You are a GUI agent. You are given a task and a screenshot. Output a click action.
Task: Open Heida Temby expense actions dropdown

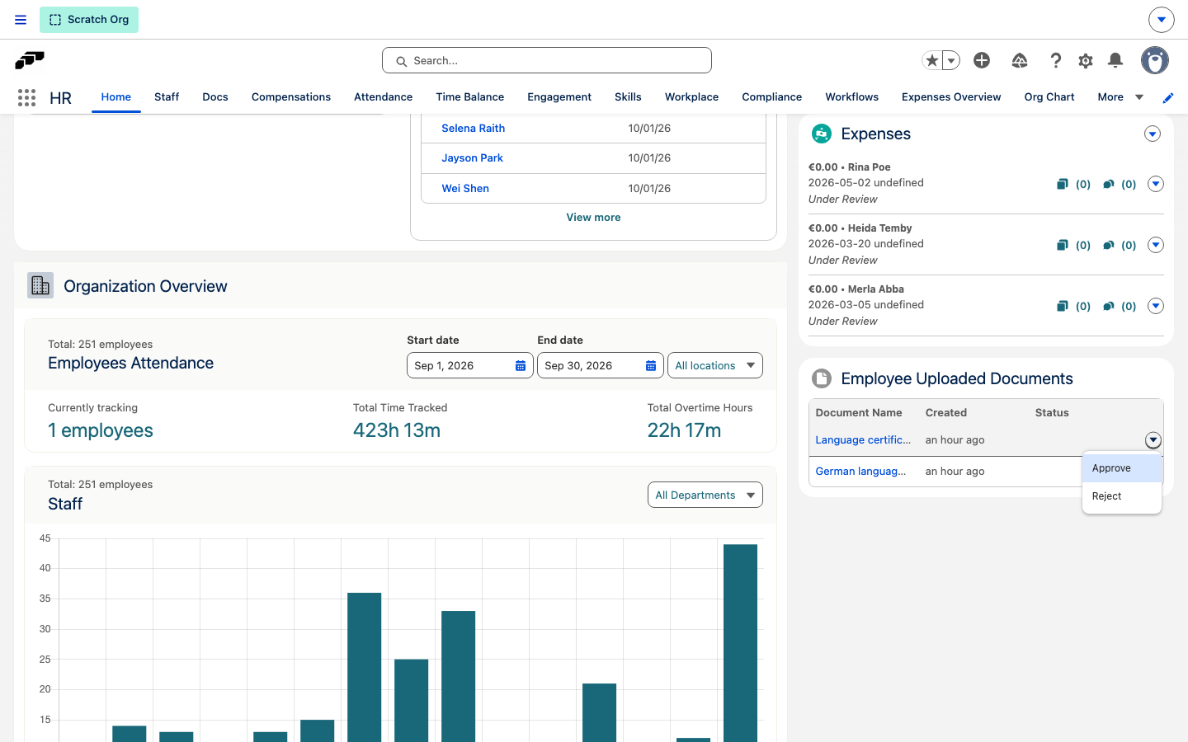point(1156,245)
